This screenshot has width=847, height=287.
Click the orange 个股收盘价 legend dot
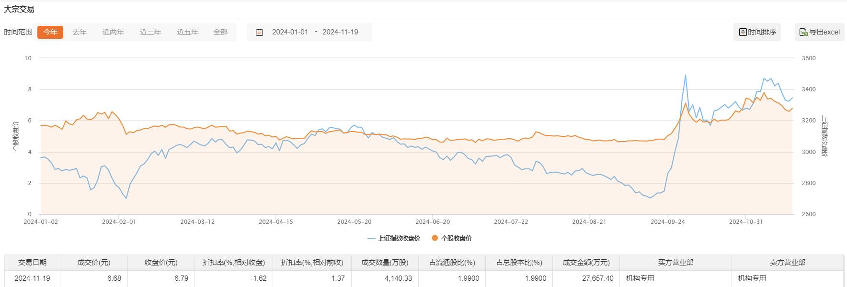435,238
